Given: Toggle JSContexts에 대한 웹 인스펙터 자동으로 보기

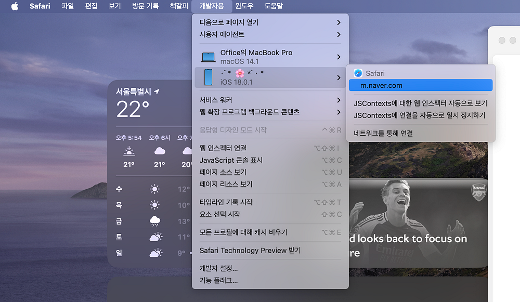Looking at the screenshot, I should tap(421, 103).
